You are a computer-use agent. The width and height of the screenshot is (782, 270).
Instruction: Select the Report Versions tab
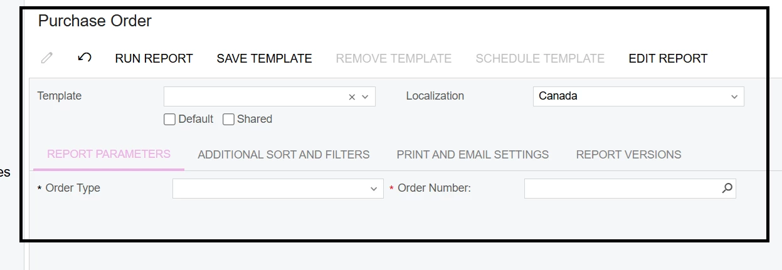[x=628, y=154]
